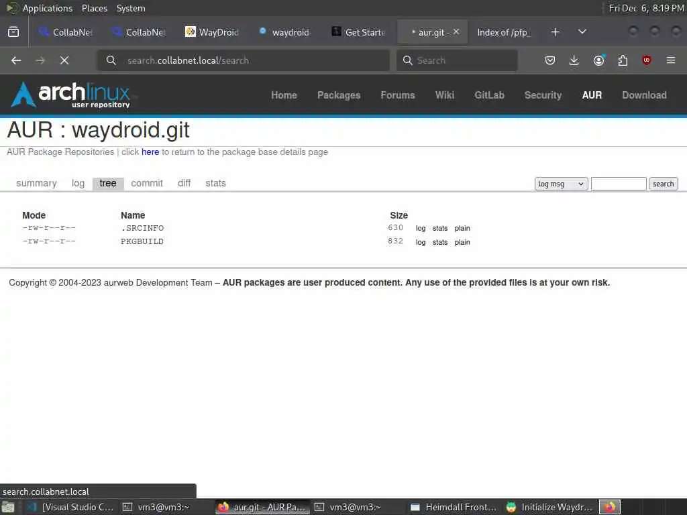687x515 pixels.
Task: Open the stats link for PKGBUILD
Action: coord(440,242)
